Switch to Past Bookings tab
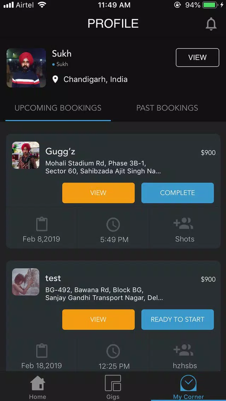 [x=167, y=108]
